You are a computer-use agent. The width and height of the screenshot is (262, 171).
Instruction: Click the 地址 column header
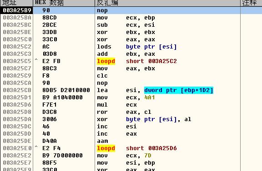click(x=16, y=3)
